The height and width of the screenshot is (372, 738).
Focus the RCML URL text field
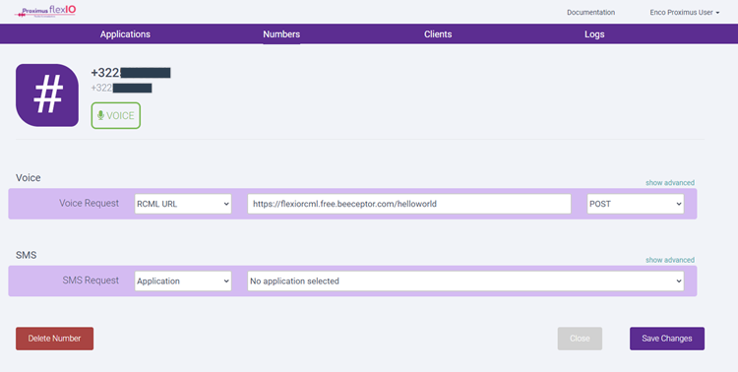[409, 204]
